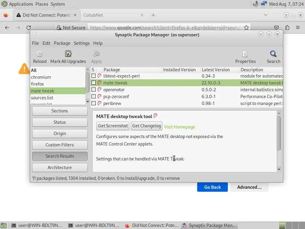Screen dimensions: 305x229
Task: Mark the openmotor package checkbox
Action: [x=93, y=89]
